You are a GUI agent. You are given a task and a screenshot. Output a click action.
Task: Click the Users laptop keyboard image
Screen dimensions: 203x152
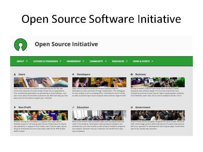(41, 82)
